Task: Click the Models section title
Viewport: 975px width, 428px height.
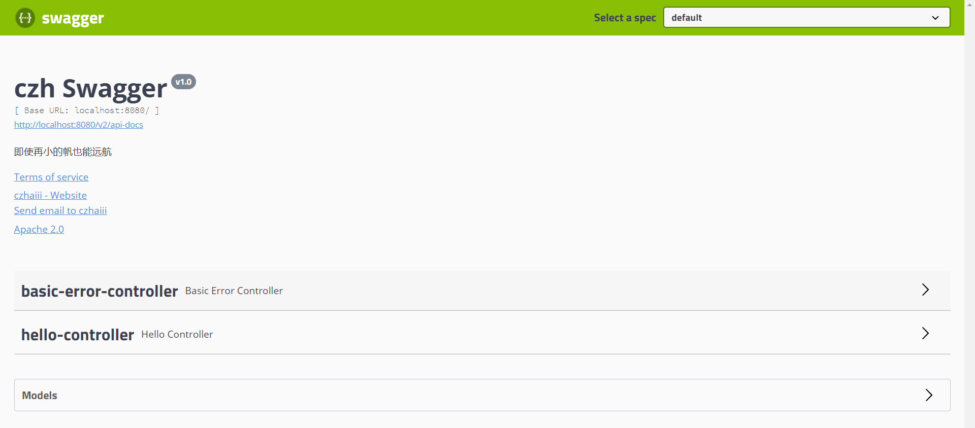Action: click(x=40, y=396)
